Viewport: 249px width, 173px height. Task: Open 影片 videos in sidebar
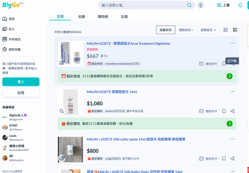click(9, 29)
